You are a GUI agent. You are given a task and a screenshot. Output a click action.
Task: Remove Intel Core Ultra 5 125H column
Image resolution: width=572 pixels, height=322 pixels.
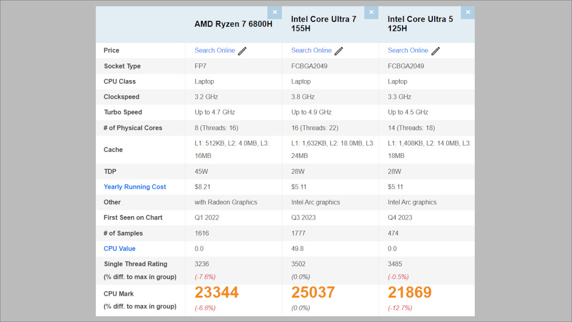click(x=468, y=12)
